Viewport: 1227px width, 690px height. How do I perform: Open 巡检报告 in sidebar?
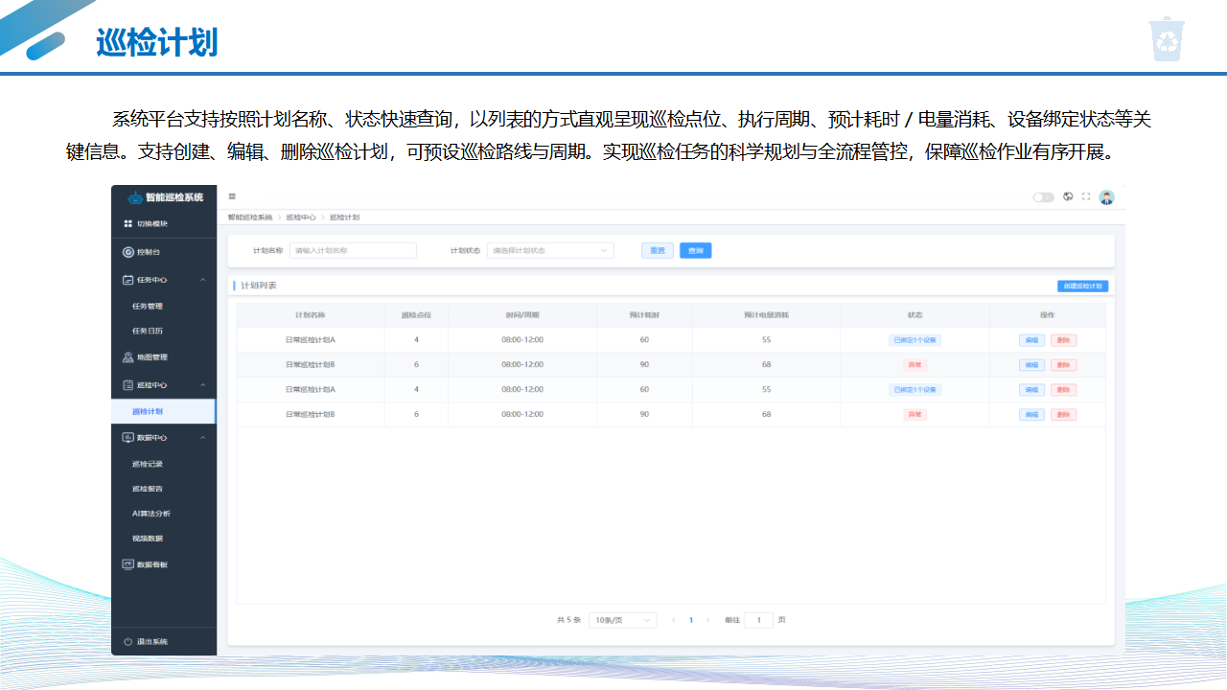(148, 489)
